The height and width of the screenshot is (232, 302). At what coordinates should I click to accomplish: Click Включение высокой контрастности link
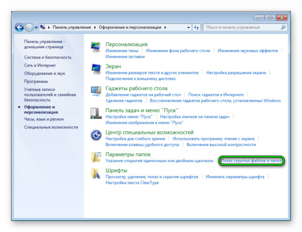(x=221, y=145)
